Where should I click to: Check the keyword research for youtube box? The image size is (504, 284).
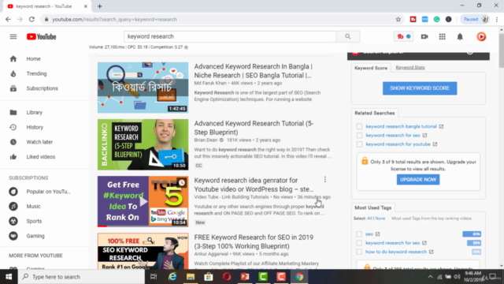pos(359,144)
